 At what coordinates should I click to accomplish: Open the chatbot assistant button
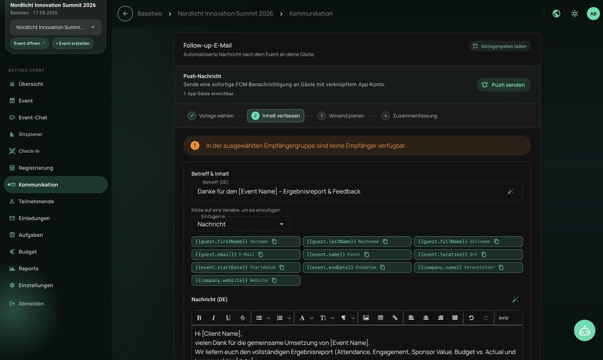(x=584, y=331)
